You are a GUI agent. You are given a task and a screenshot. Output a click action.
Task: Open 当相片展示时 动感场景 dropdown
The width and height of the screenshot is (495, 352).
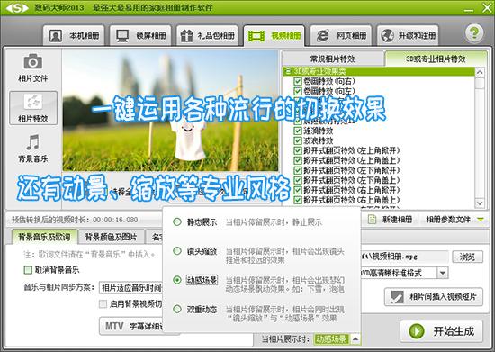click(x=355, y=339)
